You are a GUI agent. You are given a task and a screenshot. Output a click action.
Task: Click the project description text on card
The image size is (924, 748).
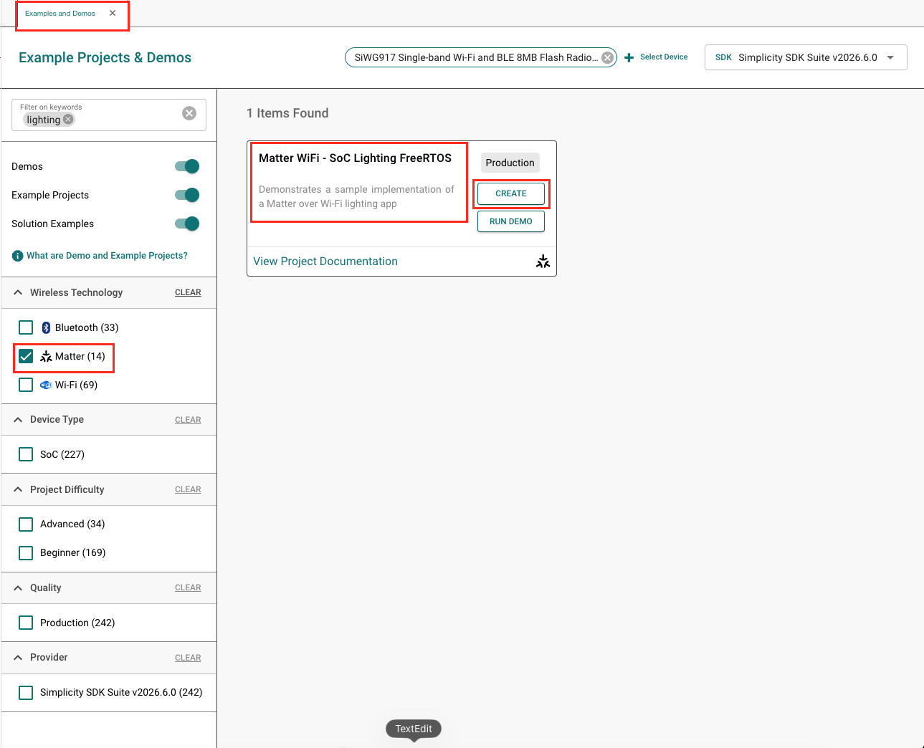[356, 196]
